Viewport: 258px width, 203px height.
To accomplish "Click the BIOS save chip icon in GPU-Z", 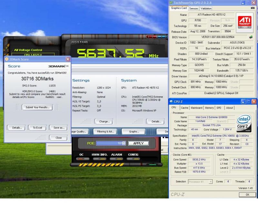I will click(x=251, y=37).
